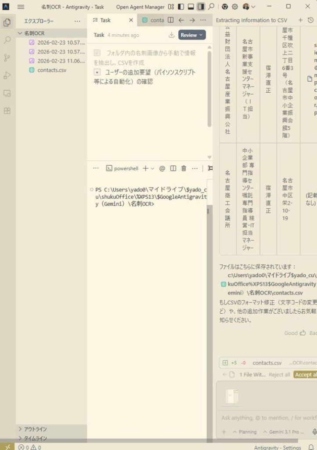Toggle the first completed task checkbox
Image resolution: width=317 pixels, height=450 pixels.
click(x=97, y=53)
